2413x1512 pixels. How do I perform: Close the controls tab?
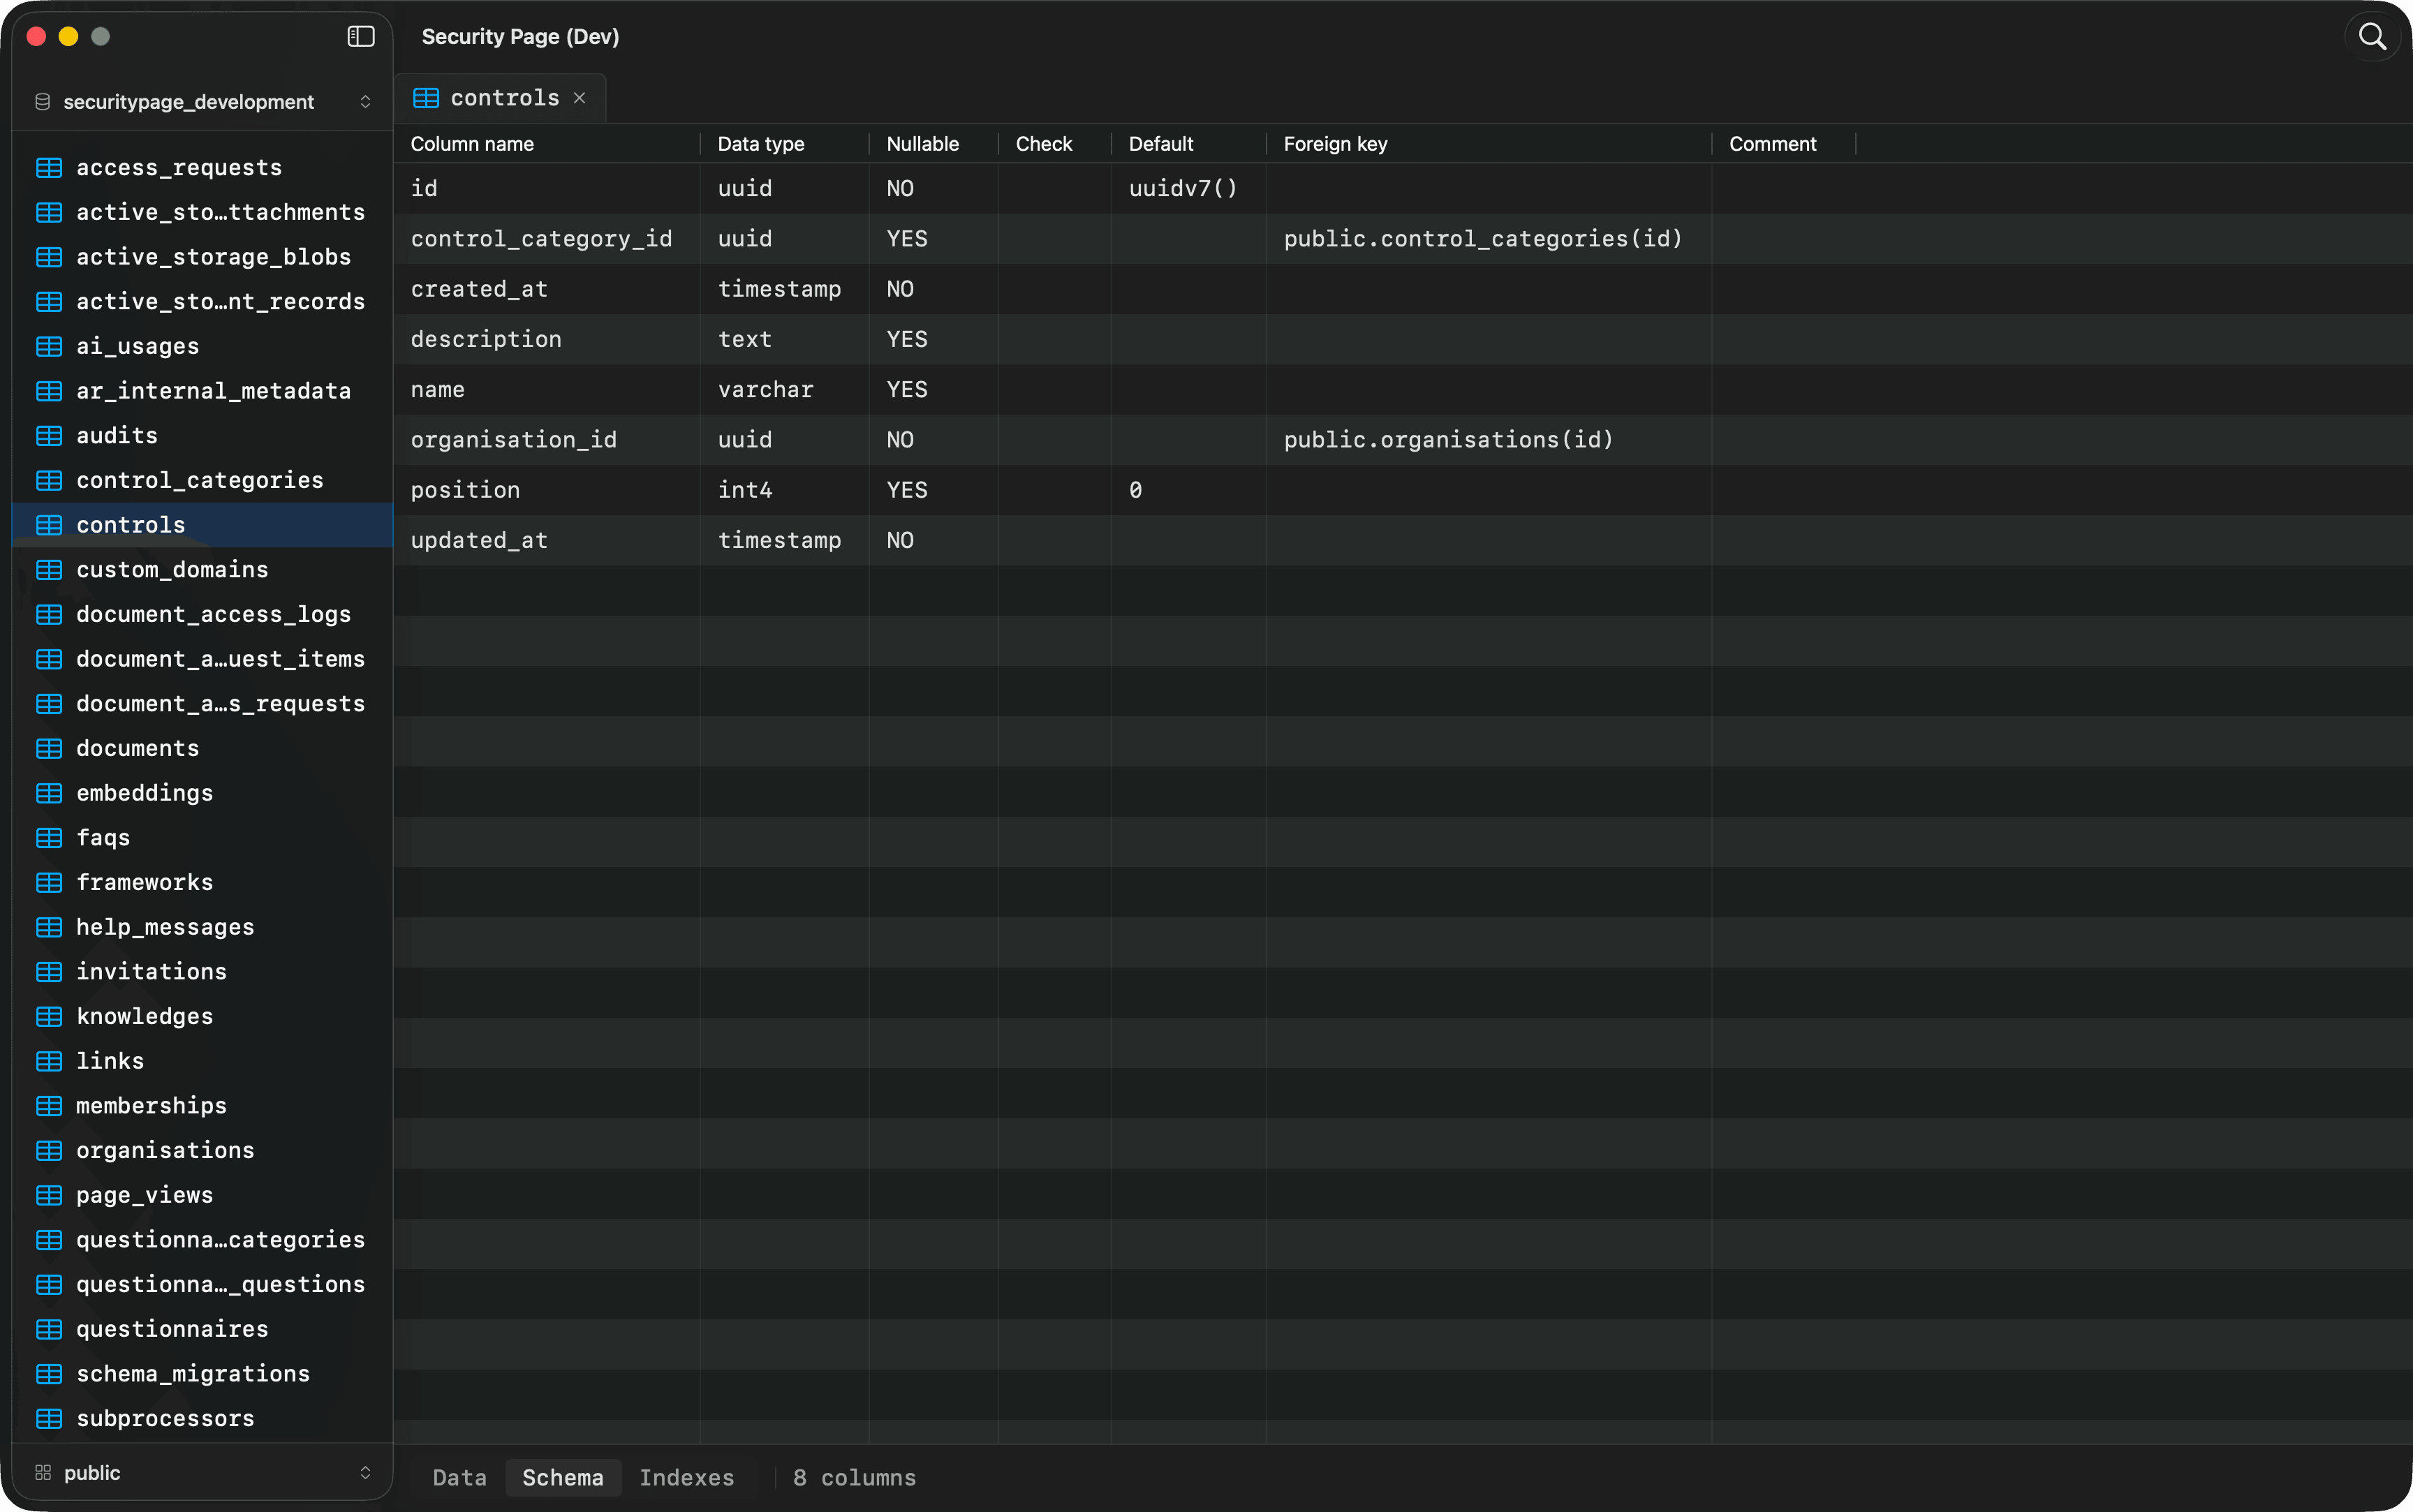579,97
